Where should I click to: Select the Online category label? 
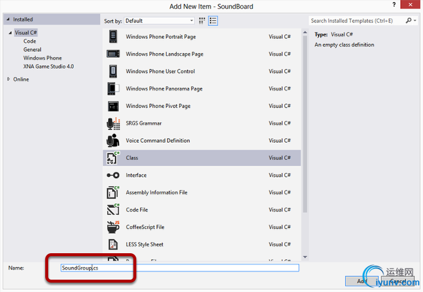pos(21,79)
